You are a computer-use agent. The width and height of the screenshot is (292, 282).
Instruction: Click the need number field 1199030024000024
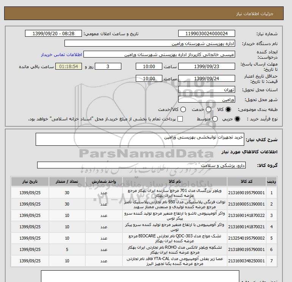tap(207, 33)
